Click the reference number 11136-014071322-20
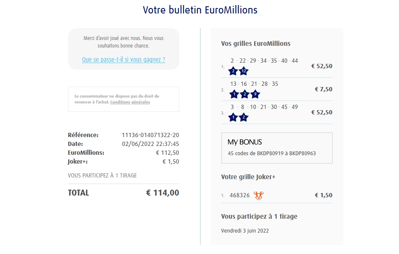Screen dimensions: 399x254 point(150,135)
